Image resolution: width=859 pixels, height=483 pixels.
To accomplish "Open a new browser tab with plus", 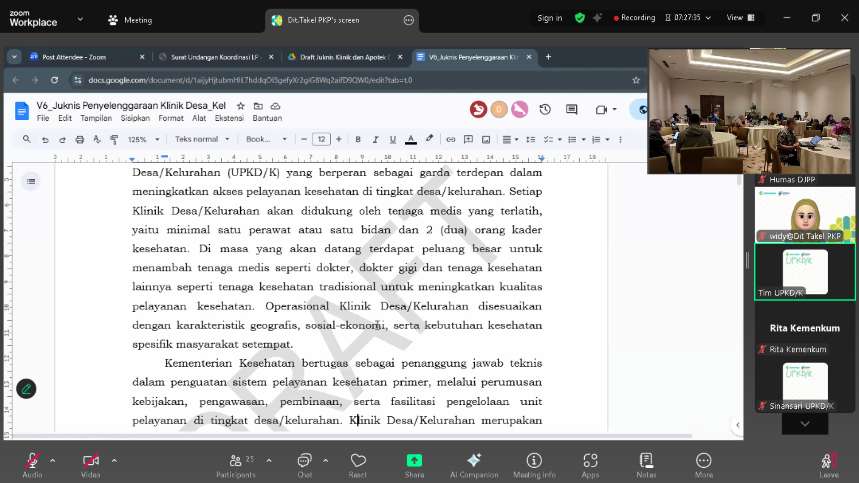I will point(548,57).
